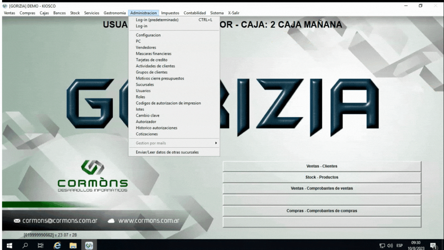Open the Ventas menu
444x250 pixels.
click(9, 13)
